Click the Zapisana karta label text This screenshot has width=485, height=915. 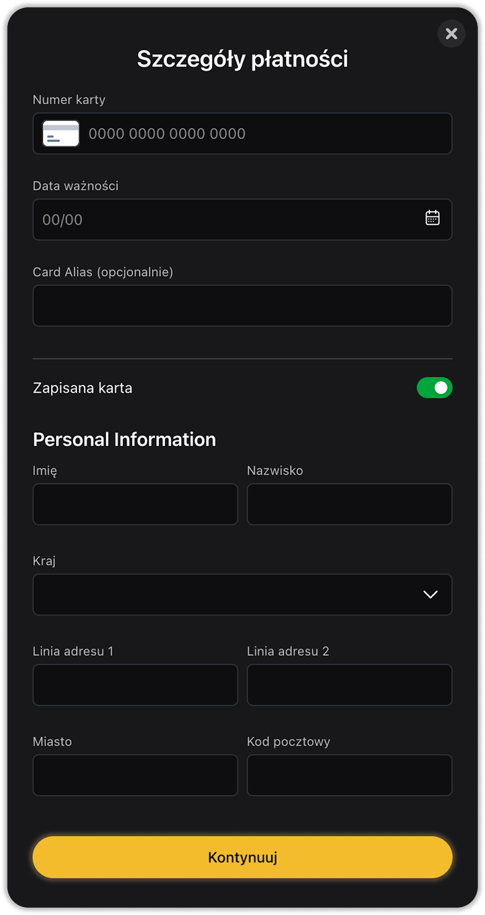82,388
